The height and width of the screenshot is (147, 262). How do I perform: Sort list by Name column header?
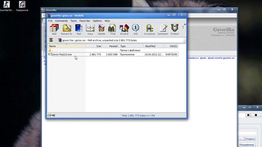[x=66, y=46]
